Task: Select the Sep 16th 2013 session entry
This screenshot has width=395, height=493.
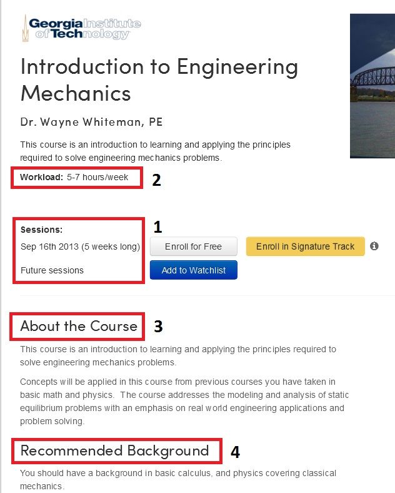Action: coord(81,246)
